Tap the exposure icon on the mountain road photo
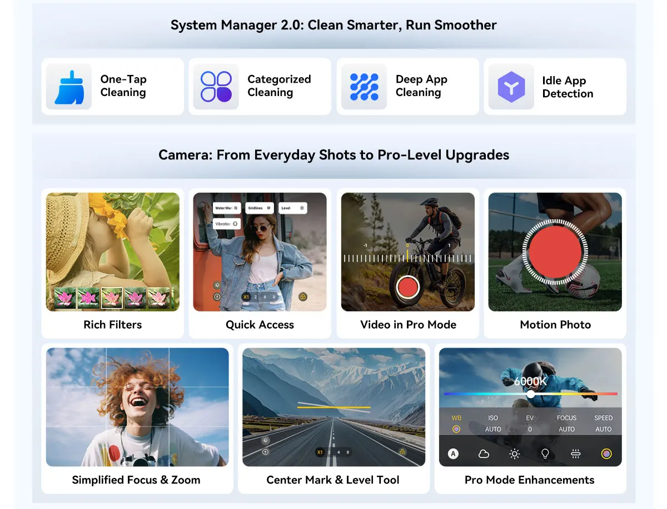 click(266, 452)
